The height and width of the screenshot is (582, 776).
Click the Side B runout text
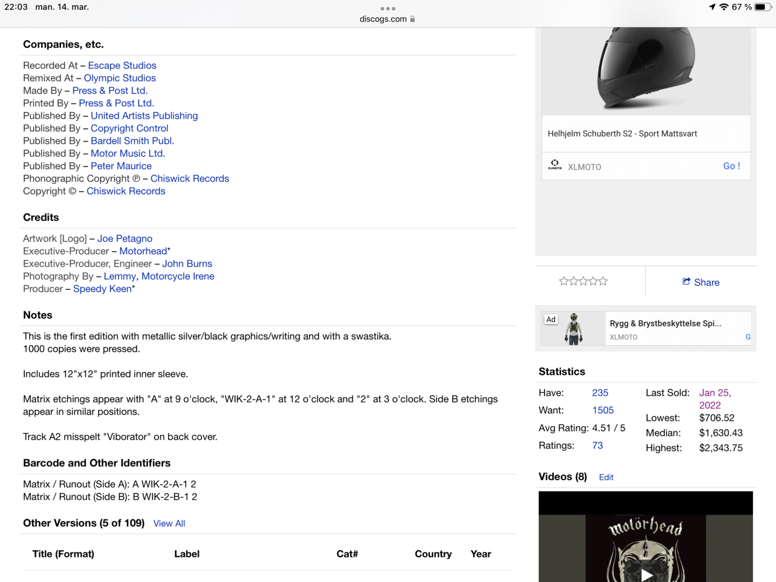click(x=110, y=497)
